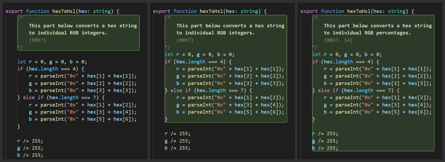Click 'let r = 0, g = 0, b = 0;' in right panel
This screenshot has width=445, height=162.
[347, 54]
